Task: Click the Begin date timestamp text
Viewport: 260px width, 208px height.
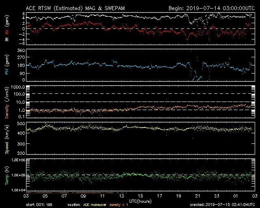Action: pyautogui.click(x=210, y=8)
